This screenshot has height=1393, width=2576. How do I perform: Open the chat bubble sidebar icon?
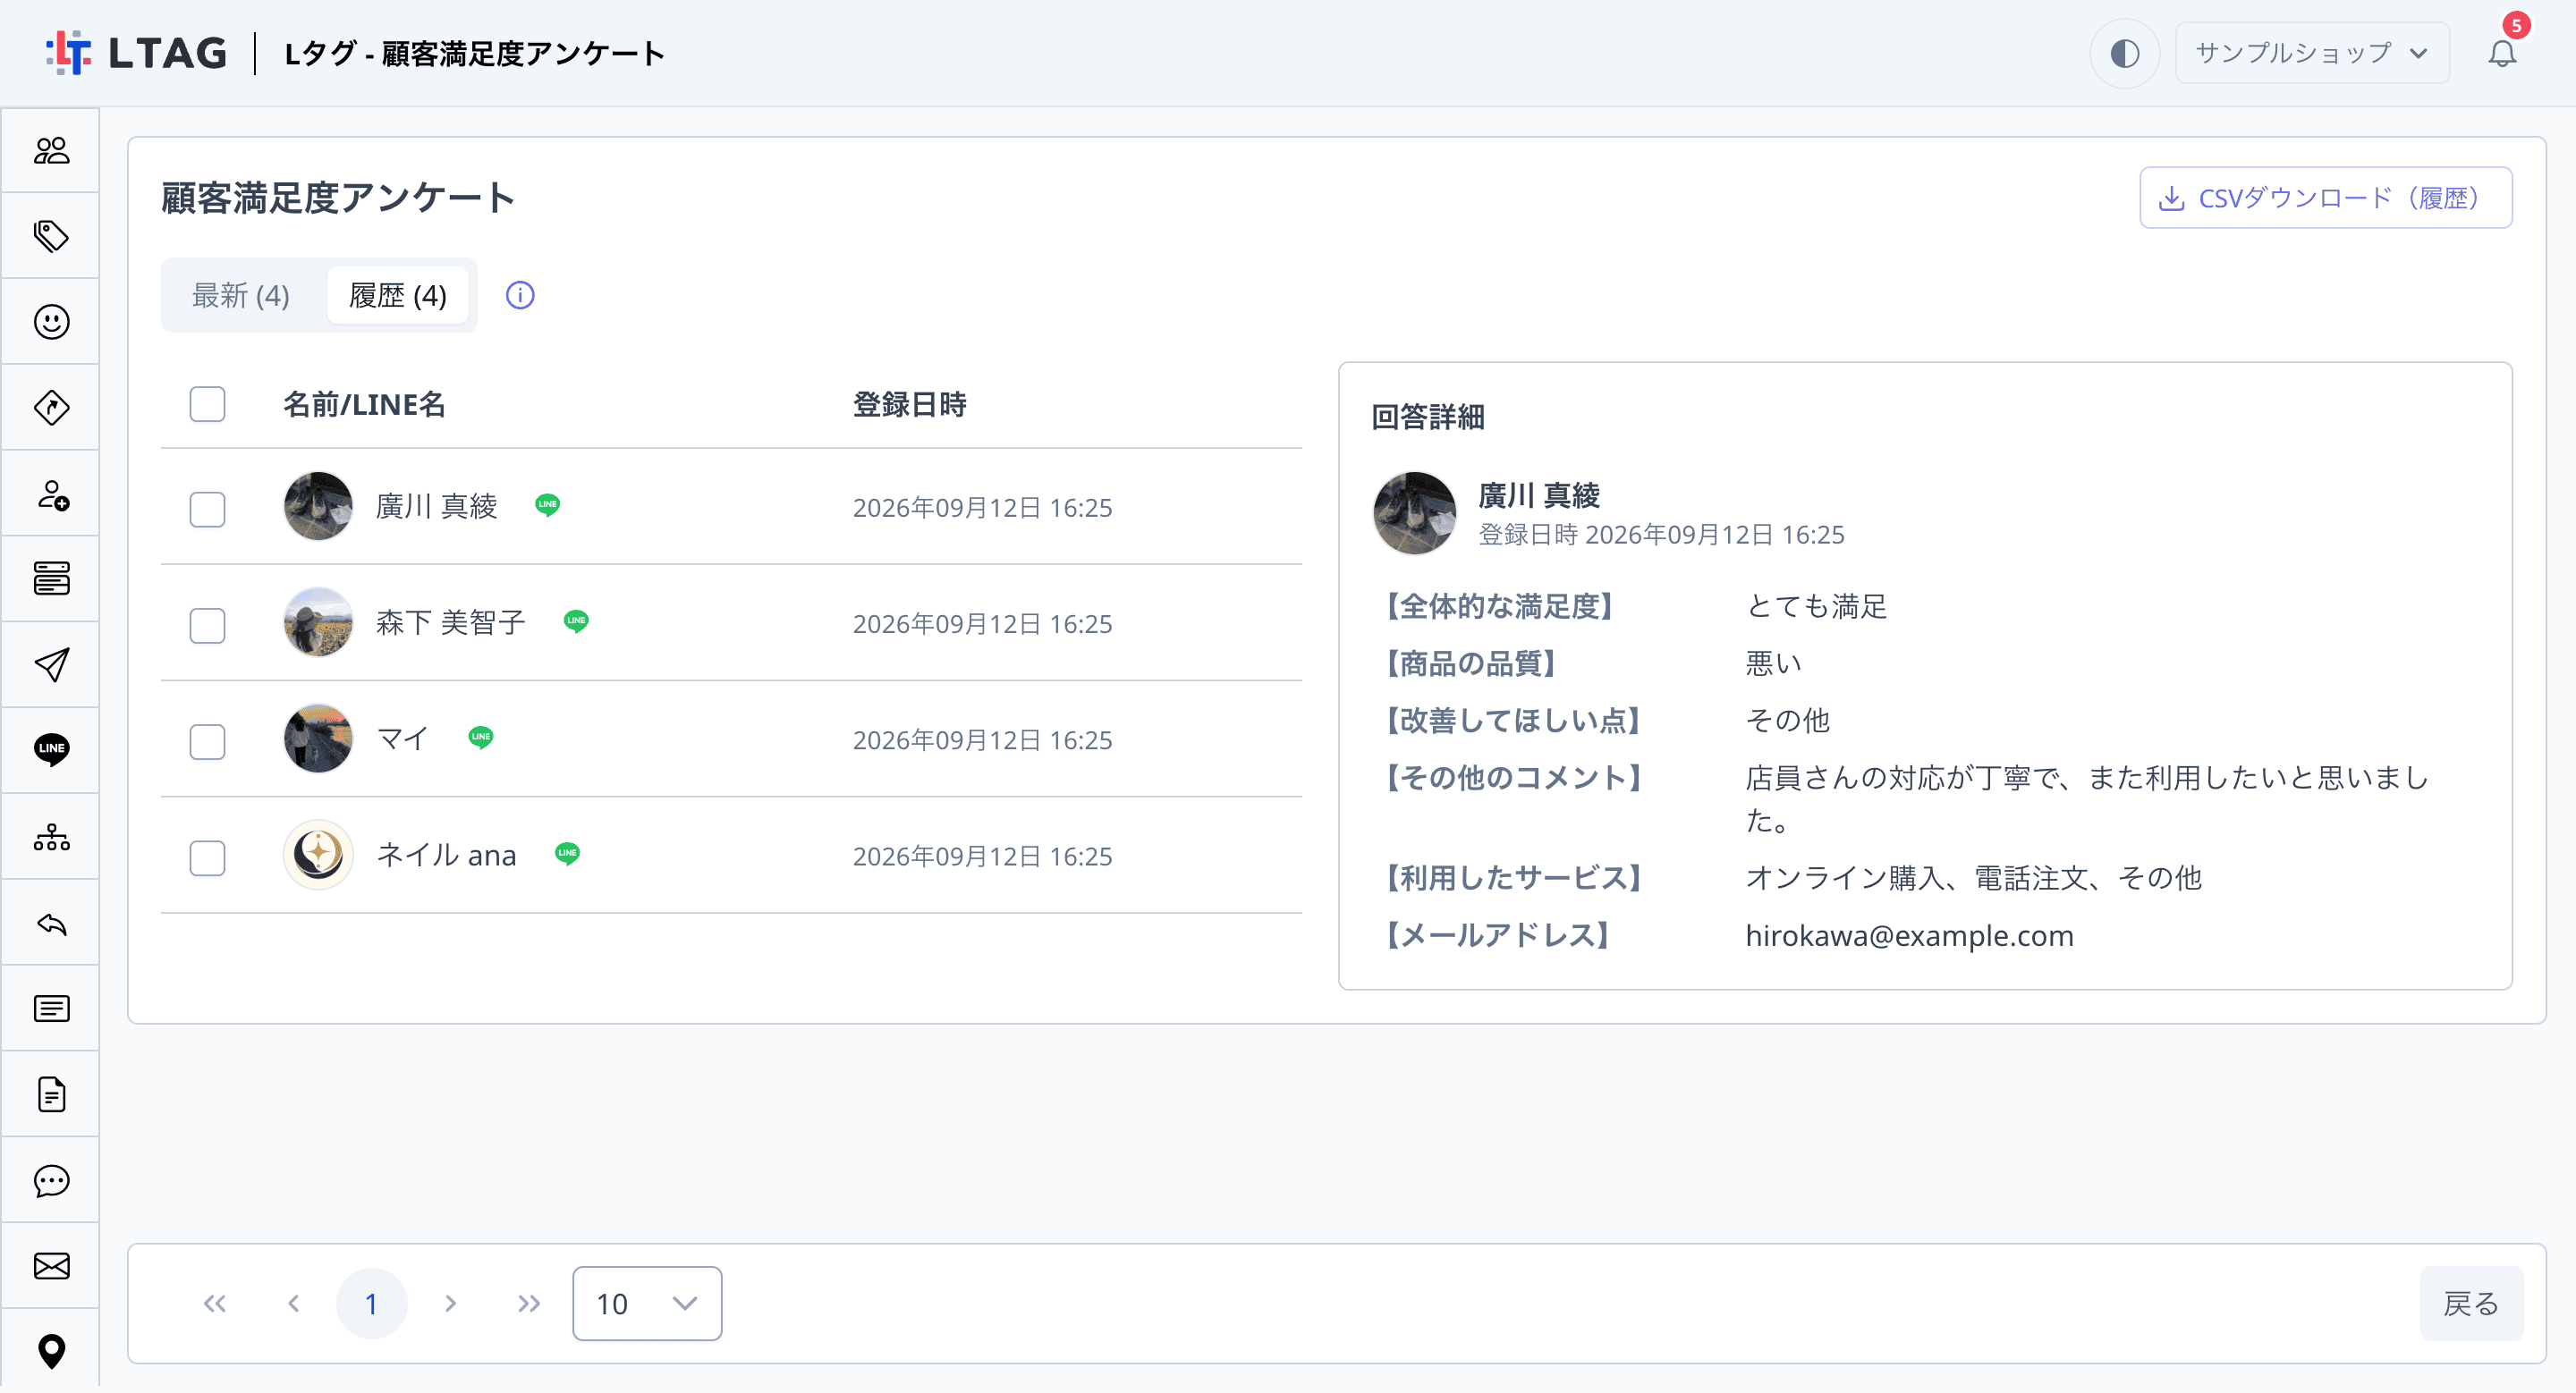tap(51, 1181)
